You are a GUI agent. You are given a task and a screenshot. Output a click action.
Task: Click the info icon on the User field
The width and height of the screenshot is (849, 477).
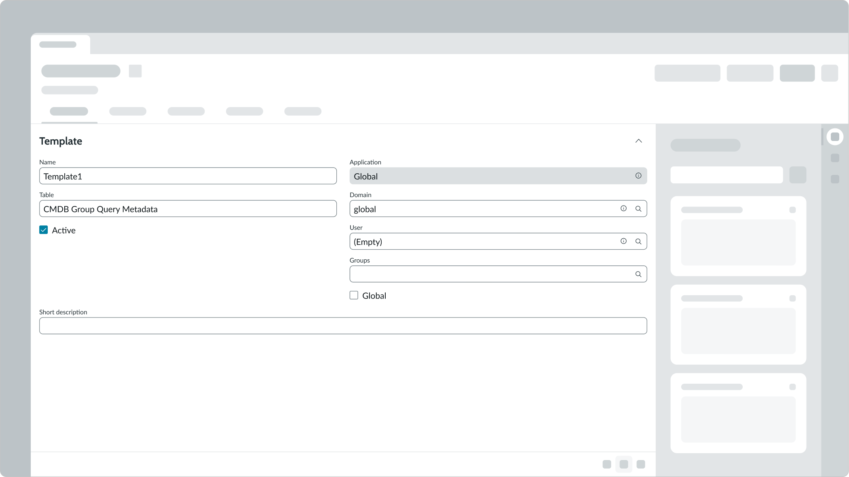[x=623, y=241]
